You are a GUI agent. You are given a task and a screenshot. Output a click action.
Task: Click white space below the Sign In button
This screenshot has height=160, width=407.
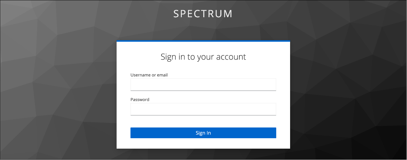point(203,143)
